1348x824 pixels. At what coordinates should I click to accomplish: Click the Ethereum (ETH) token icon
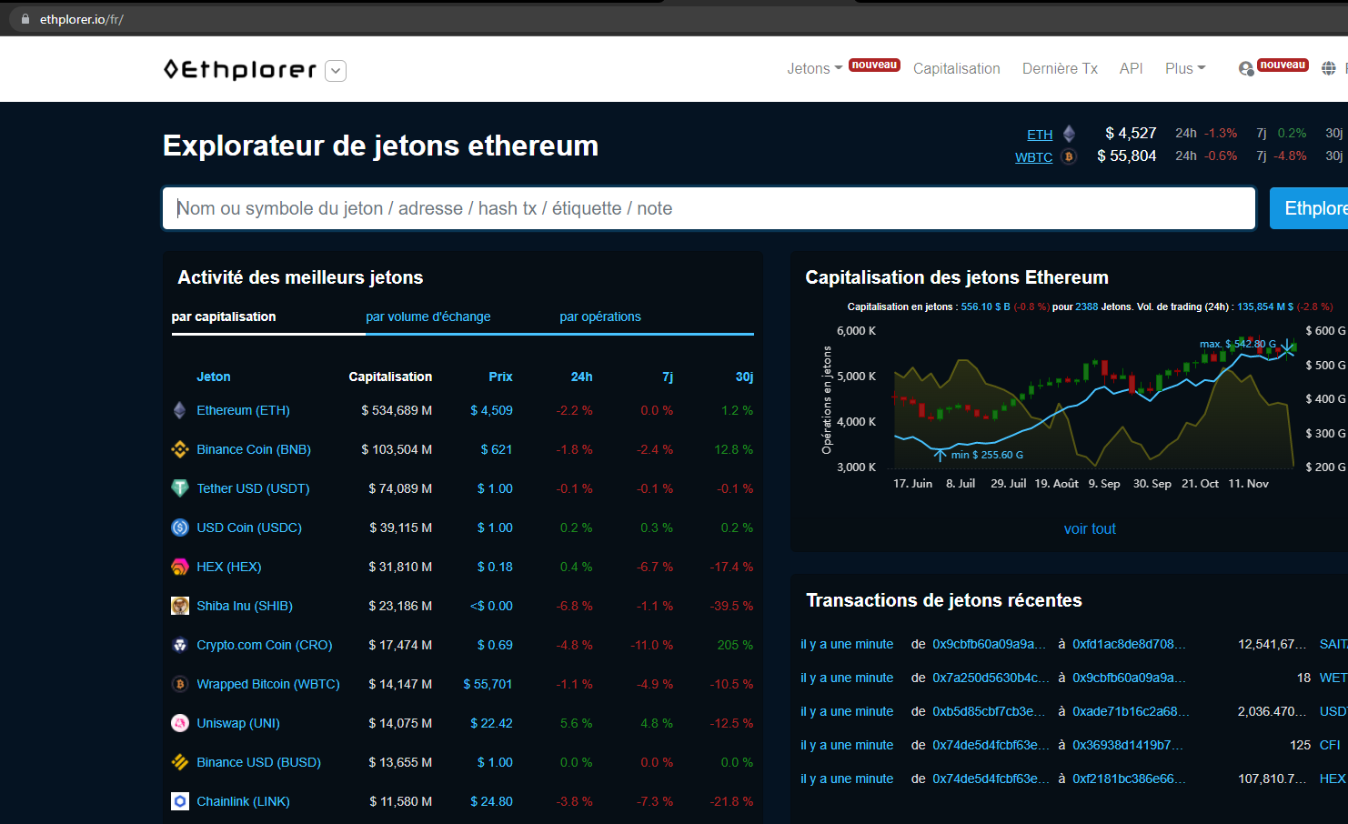(179, 410)
